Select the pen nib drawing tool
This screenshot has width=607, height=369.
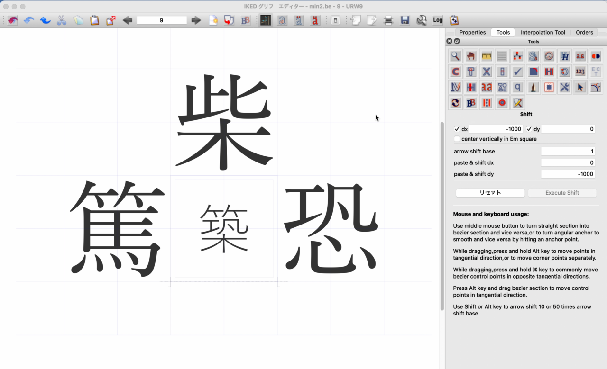(x=533, y=87)
